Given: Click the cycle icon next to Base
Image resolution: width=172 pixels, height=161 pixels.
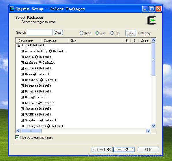Looking at the screenshot, I should (35, 74).
